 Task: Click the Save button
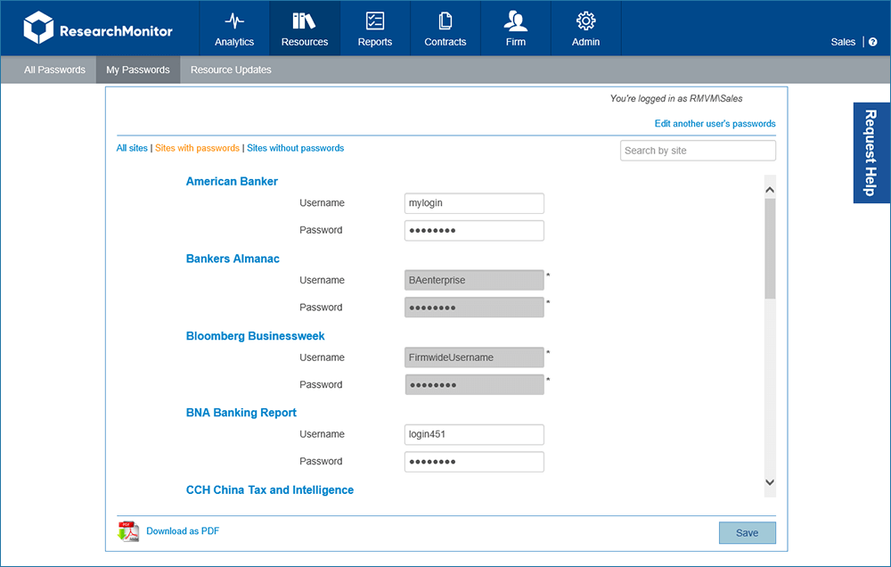click(x=748, y=533)
